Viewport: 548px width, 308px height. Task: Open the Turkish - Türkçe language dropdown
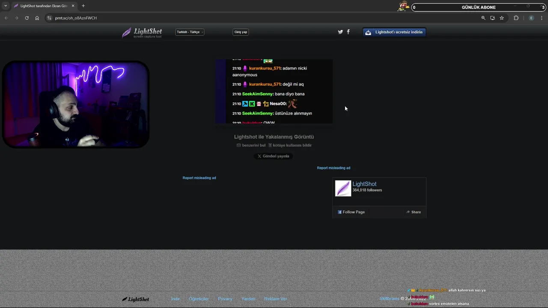pos(190,32)
